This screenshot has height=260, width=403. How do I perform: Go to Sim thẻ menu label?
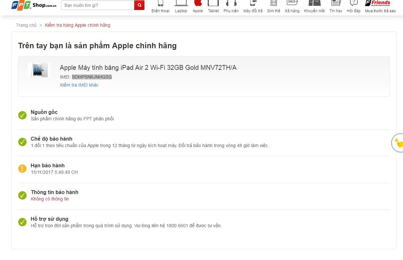pyautogui.click(x=274, y=11)
